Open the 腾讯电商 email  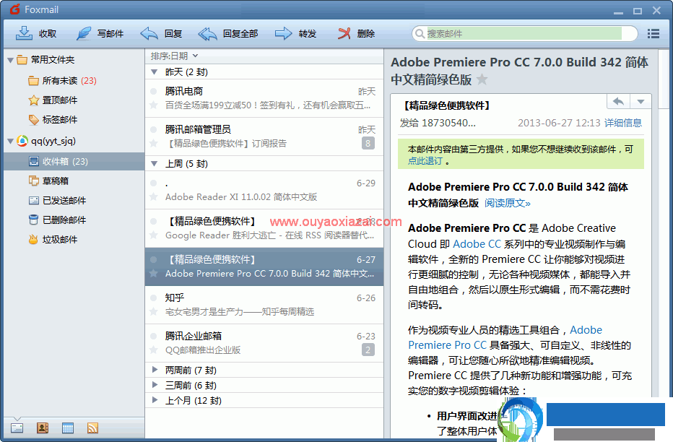click(x=264, y=98)
